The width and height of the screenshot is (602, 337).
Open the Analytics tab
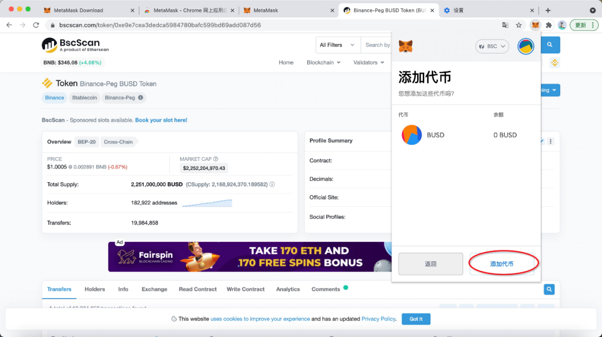pos(288,290)
